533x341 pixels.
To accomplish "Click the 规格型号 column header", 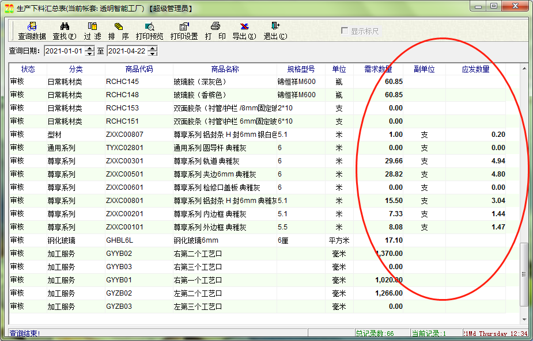I will (301, 69).
